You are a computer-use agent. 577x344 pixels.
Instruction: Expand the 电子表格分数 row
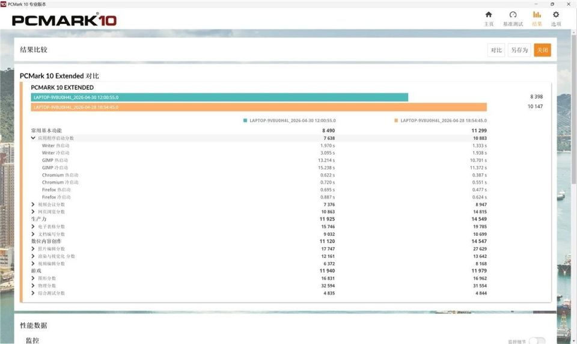33,227
